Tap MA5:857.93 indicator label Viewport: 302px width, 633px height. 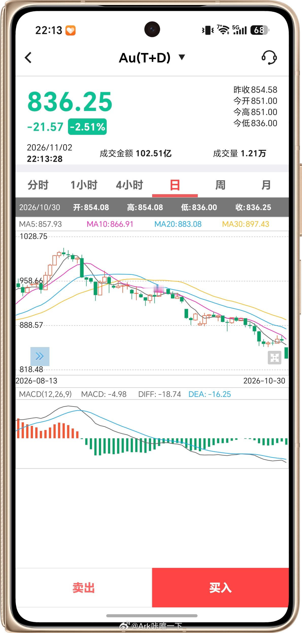click(x=40, y=224)
